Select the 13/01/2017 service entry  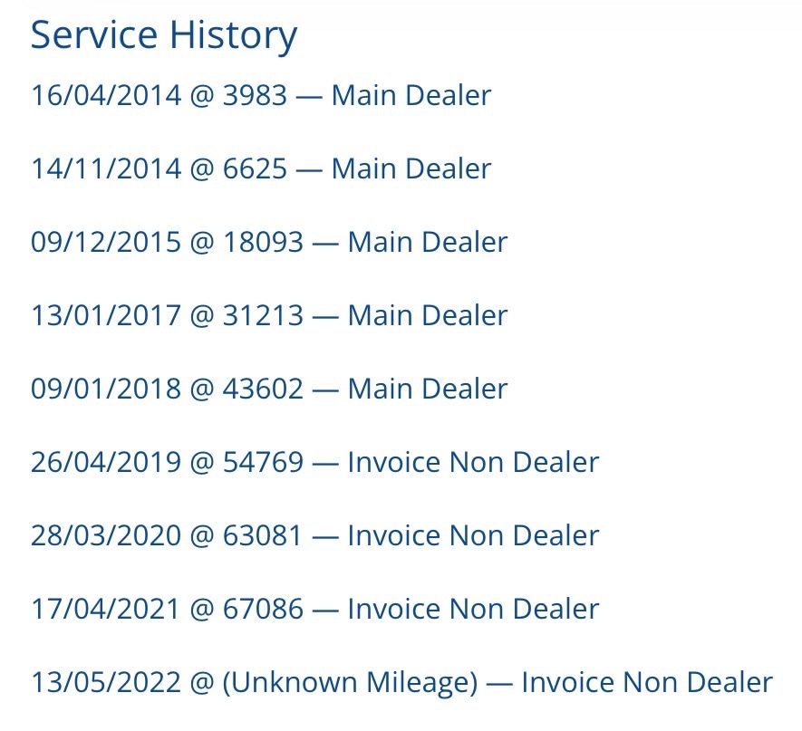[269, 315]
